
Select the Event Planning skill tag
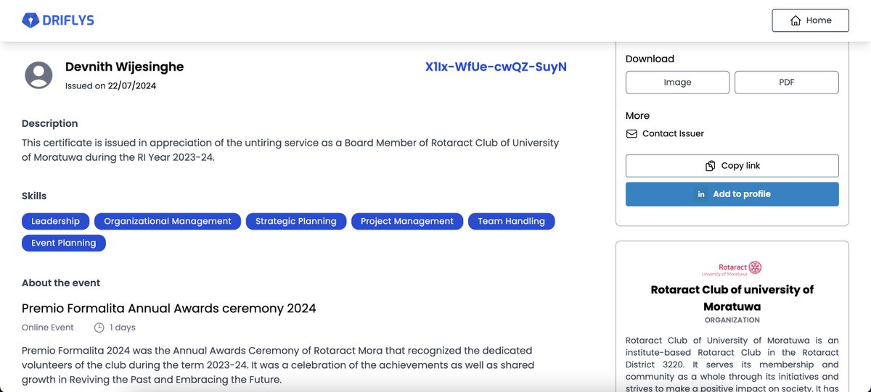pyautogui.click(x=64, y=243)
